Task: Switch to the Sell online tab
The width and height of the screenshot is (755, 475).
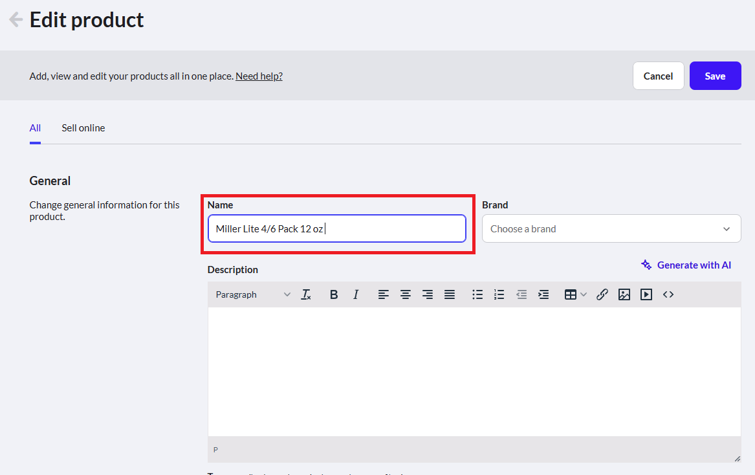Action: tap(83, 128)
